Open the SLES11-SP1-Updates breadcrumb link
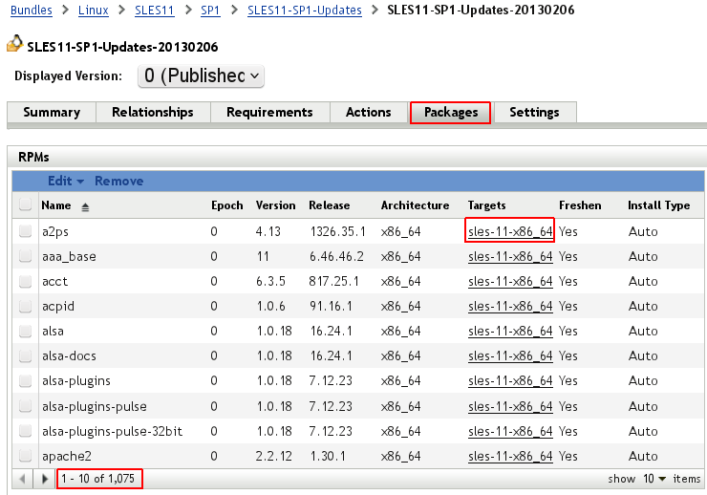Screen dimensions: 707x495 [x=305, y=10]
